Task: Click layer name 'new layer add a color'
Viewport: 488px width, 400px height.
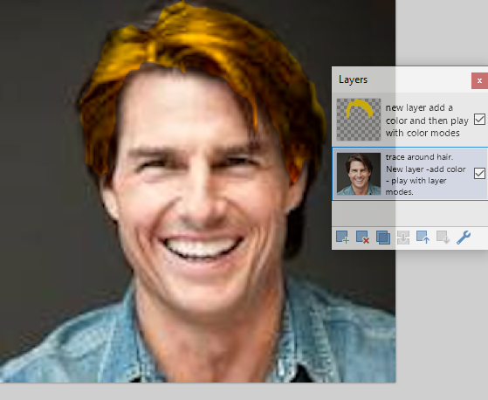Action: coord(427,121)
